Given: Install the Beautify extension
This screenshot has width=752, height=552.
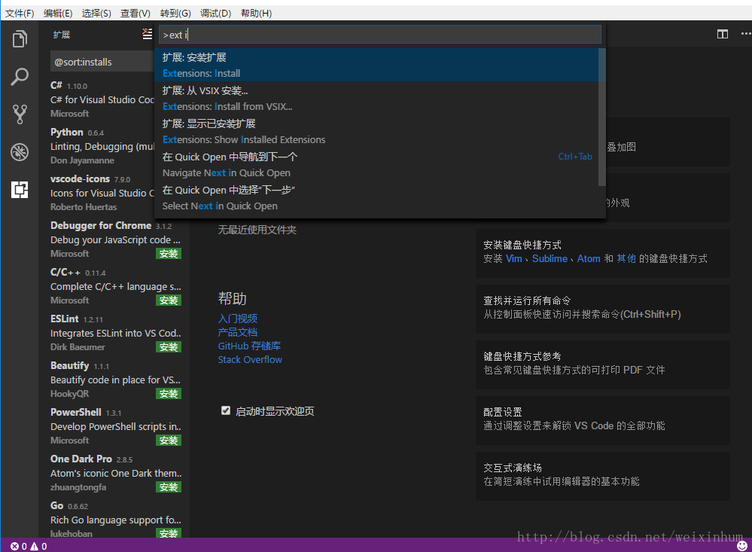Looking at the screenshot, I should coord(169,394).
